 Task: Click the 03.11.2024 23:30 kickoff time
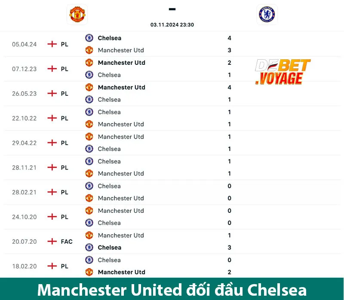click(172, 25)
